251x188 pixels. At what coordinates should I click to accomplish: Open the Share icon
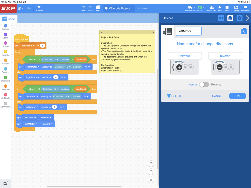(x=236, y=8)
